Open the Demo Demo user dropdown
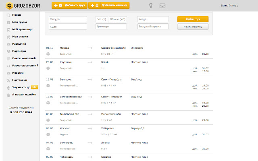This screenshot has height=161, width=258. (229, 6)
